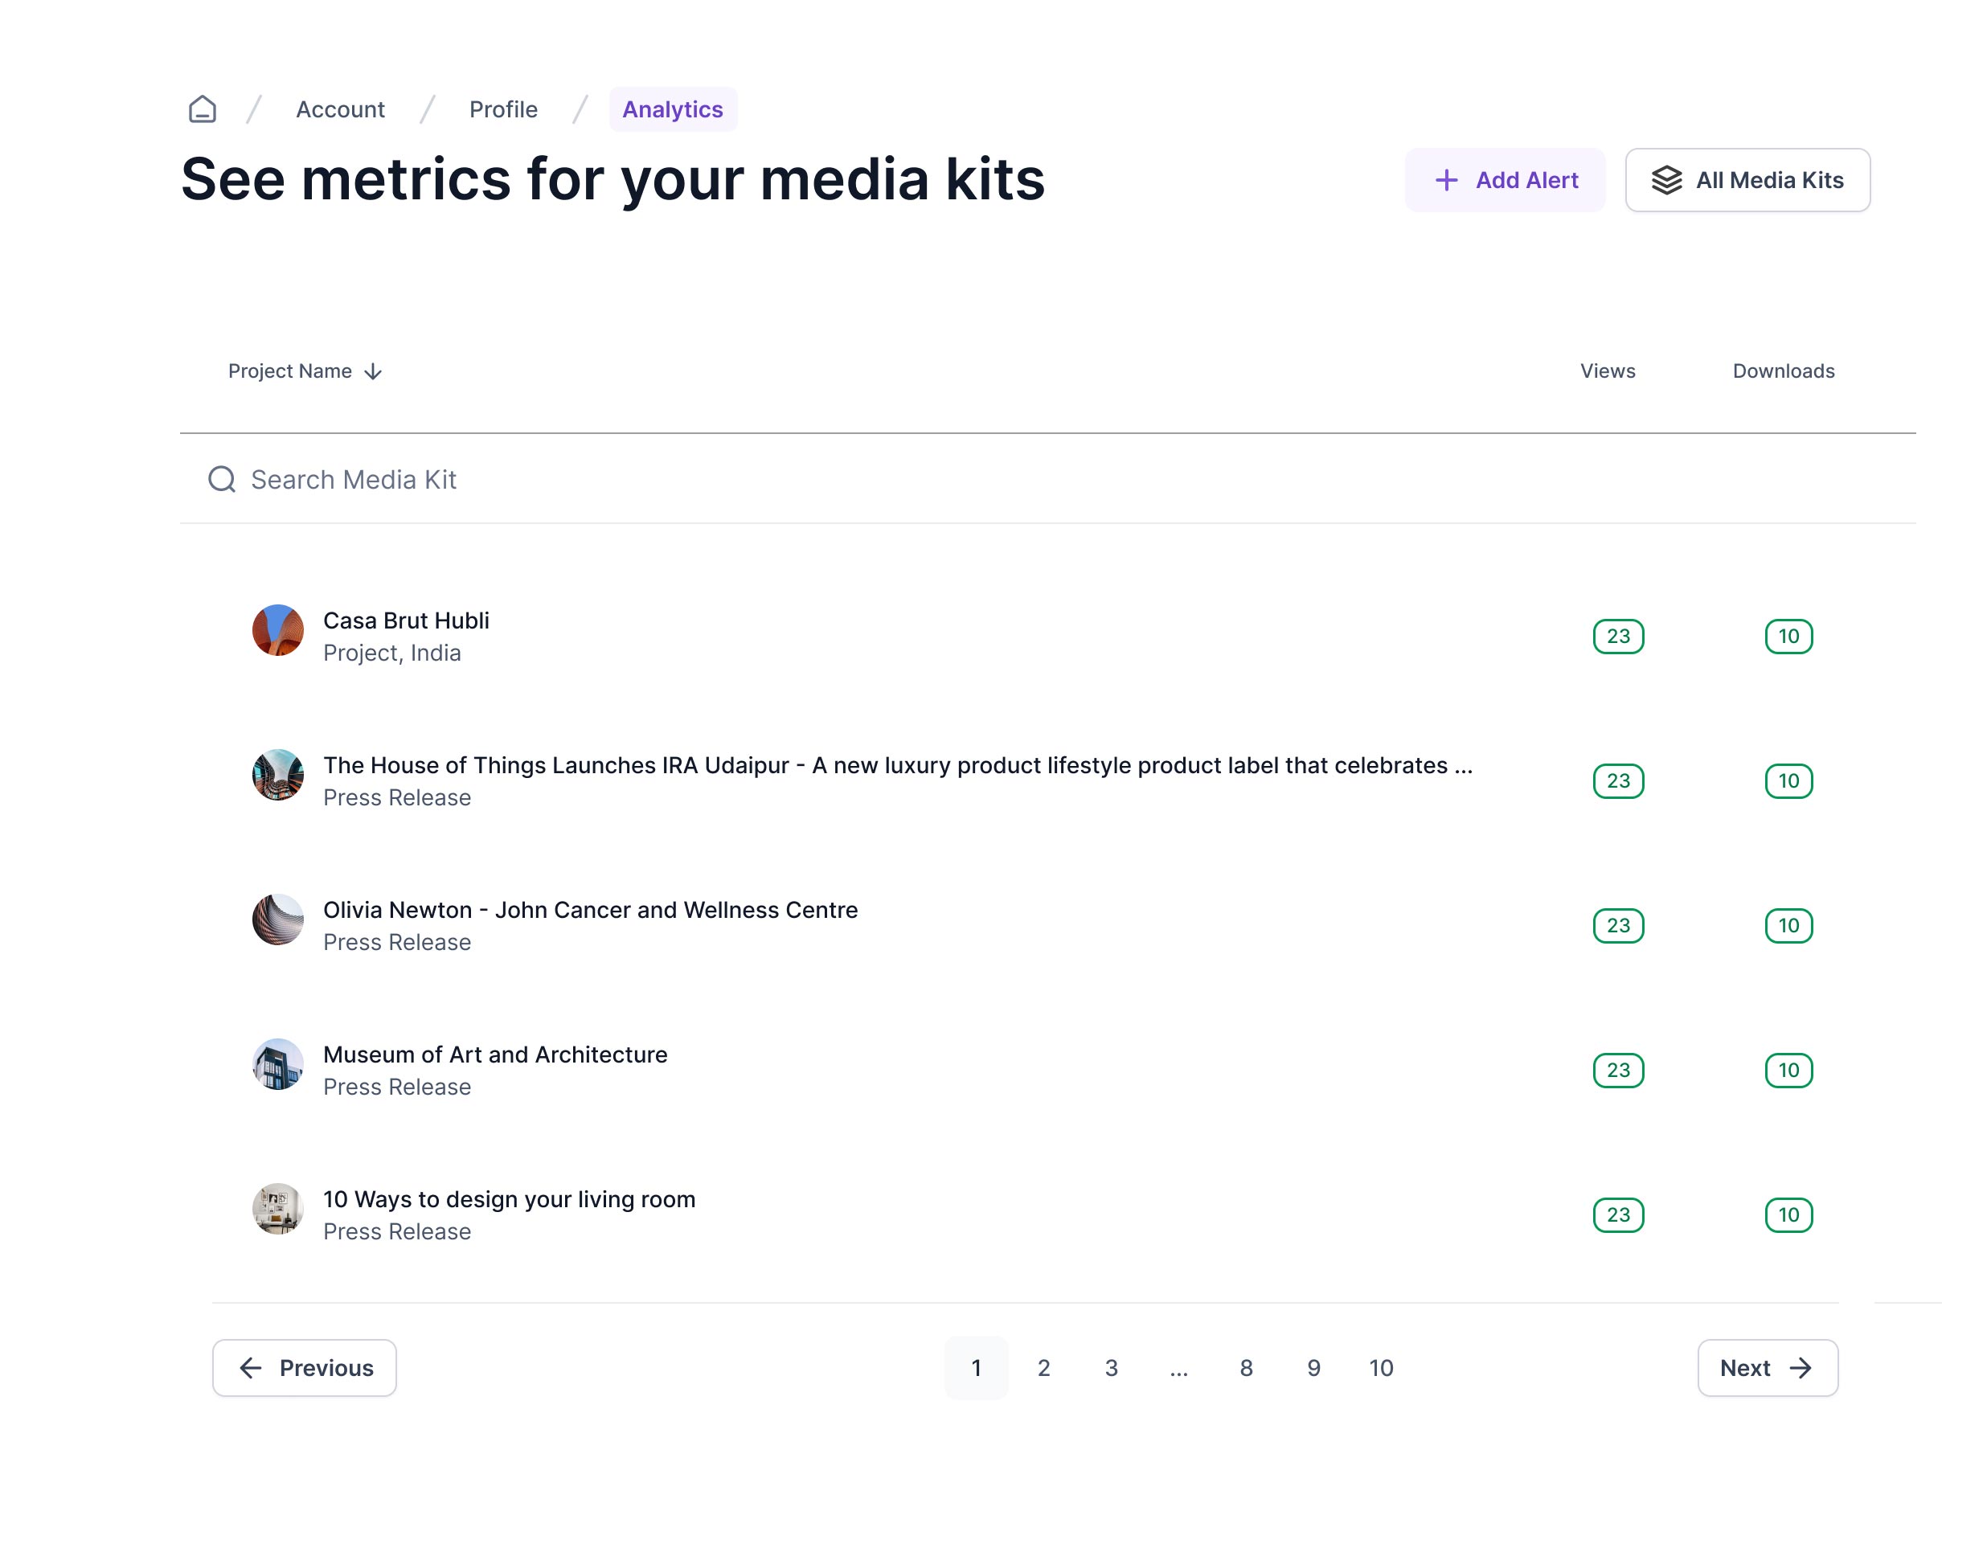Click the Next page button
Image resolution: width=1987 pixels, height=1548 pixels.
(1767, 1368)
